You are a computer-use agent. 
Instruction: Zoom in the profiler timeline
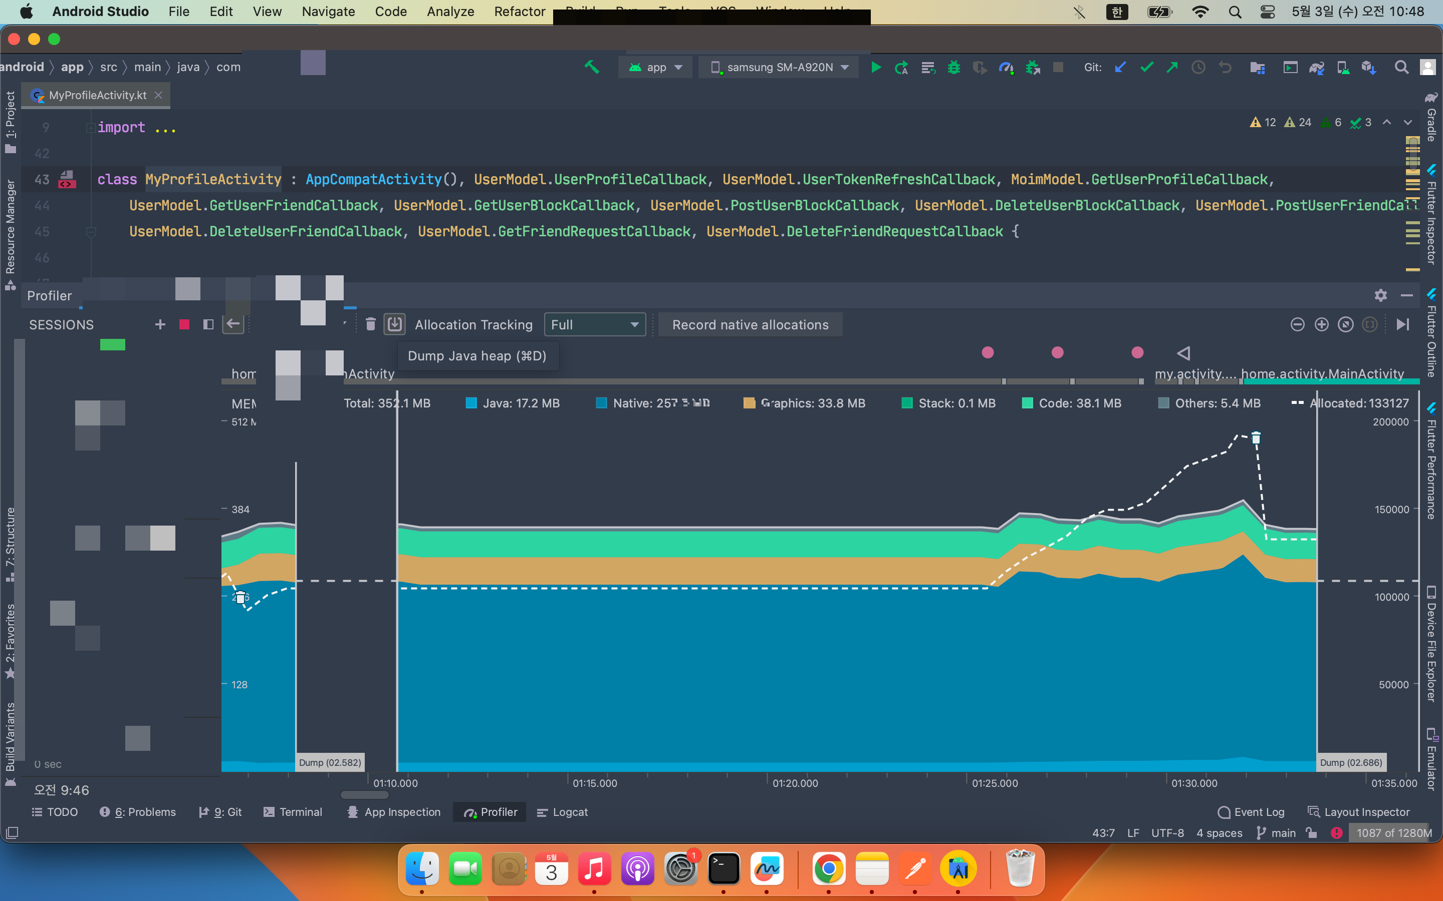(1321, 324)
